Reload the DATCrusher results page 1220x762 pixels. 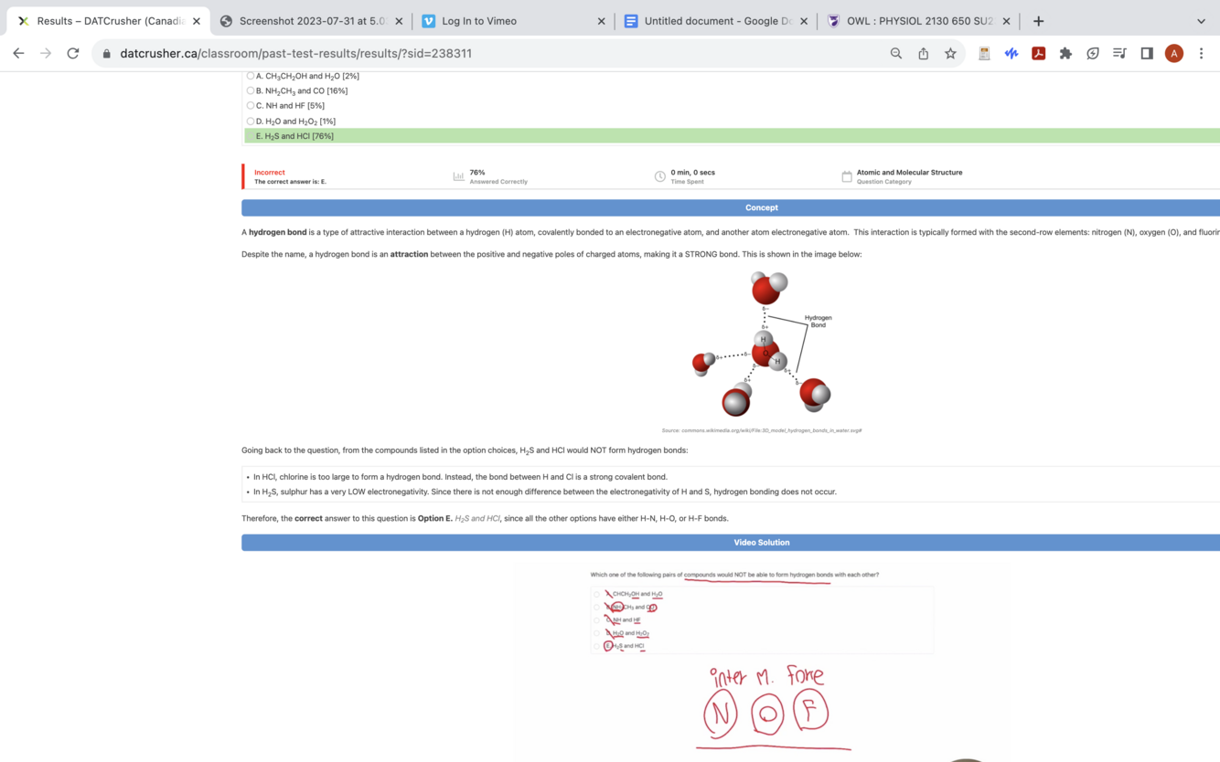[x=73, y=53]
